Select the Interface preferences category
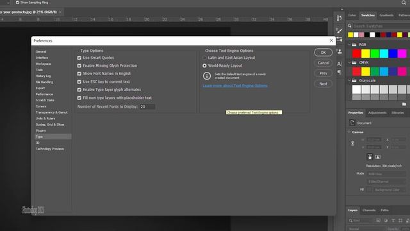 [x=42, y=58]
